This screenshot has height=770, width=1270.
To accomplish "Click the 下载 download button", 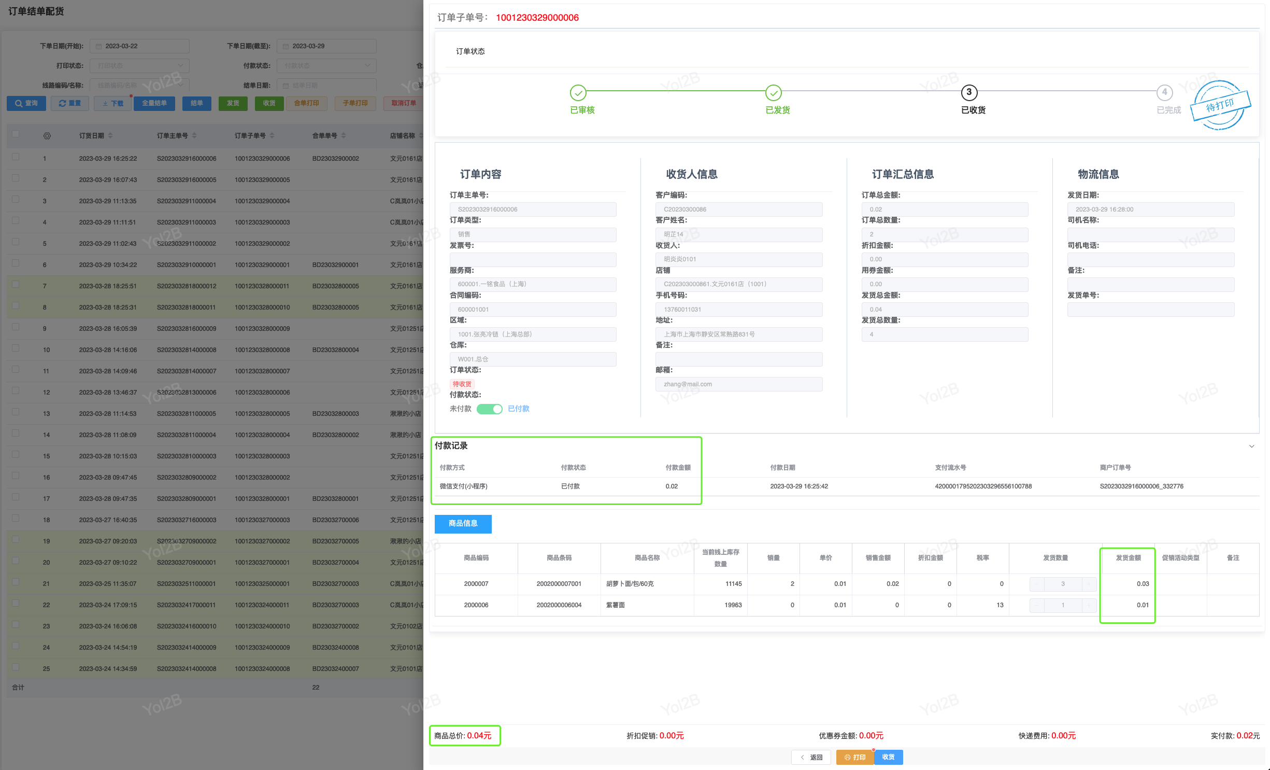I will click(x=113, y=103).
